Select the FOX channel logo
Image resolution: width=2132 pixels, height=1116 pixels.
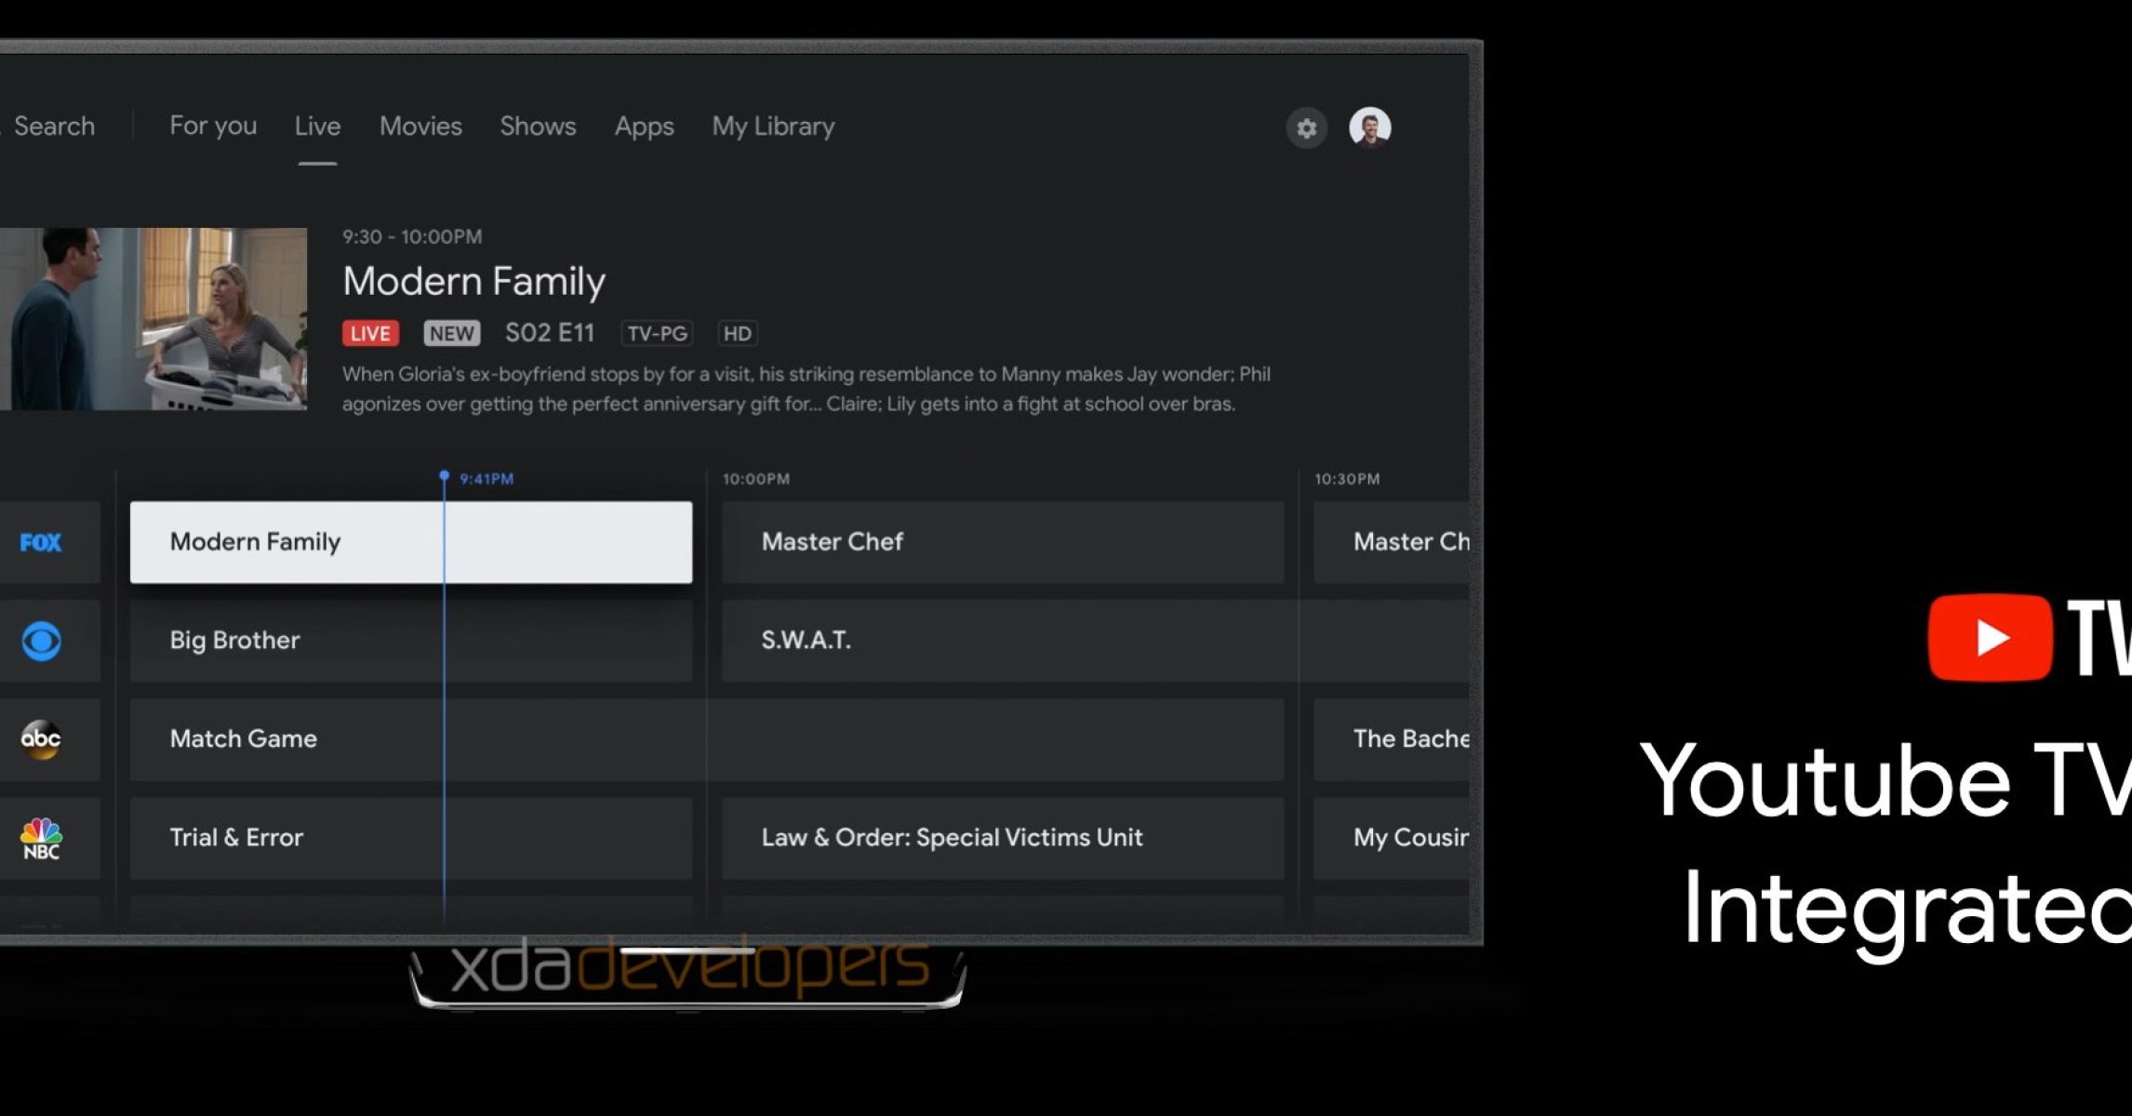tap(41, 542)
